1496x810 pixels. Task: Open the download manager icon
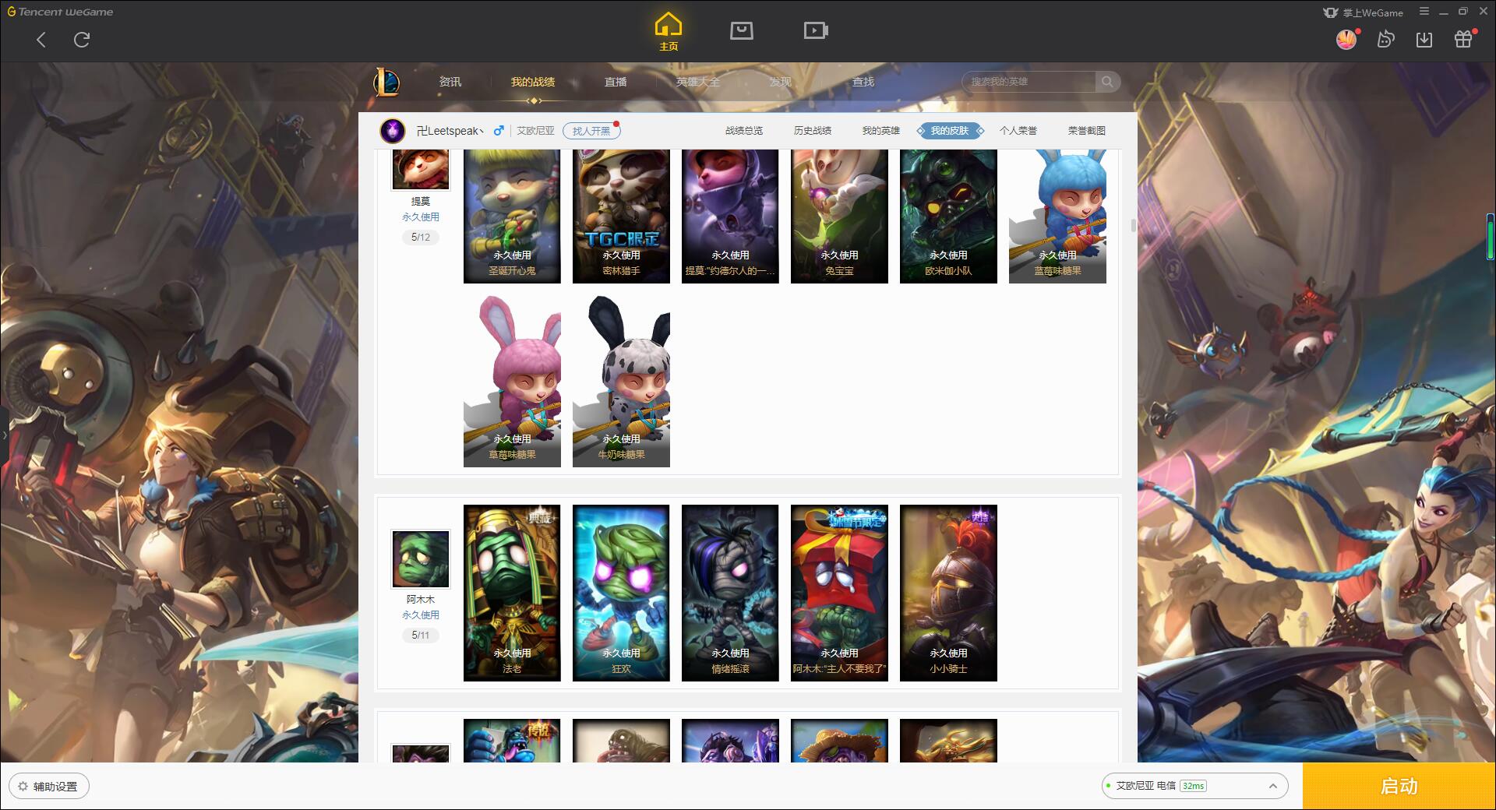coord(1424,40)
